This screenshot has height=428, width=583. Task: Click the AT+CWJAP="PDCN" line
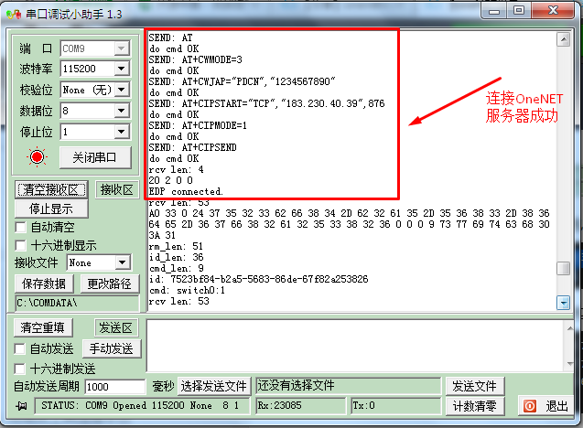point(242,81)
